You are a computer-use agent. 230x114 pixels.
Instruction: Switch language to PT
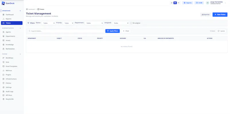point(179,3)
